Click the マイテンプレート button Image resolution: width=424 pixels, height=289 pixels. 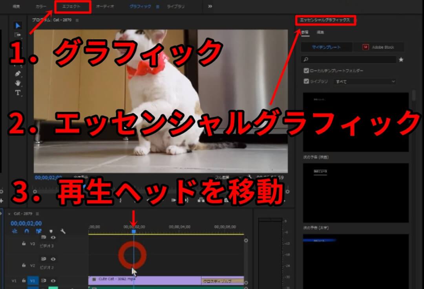tap(326, 47)
